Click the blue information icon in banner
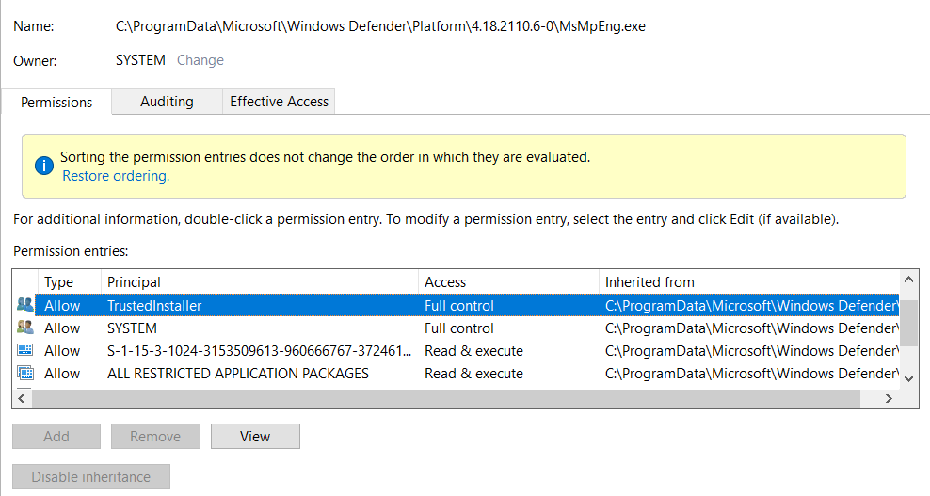This screenshot has width=930, height=496. [x=44, y=166]
